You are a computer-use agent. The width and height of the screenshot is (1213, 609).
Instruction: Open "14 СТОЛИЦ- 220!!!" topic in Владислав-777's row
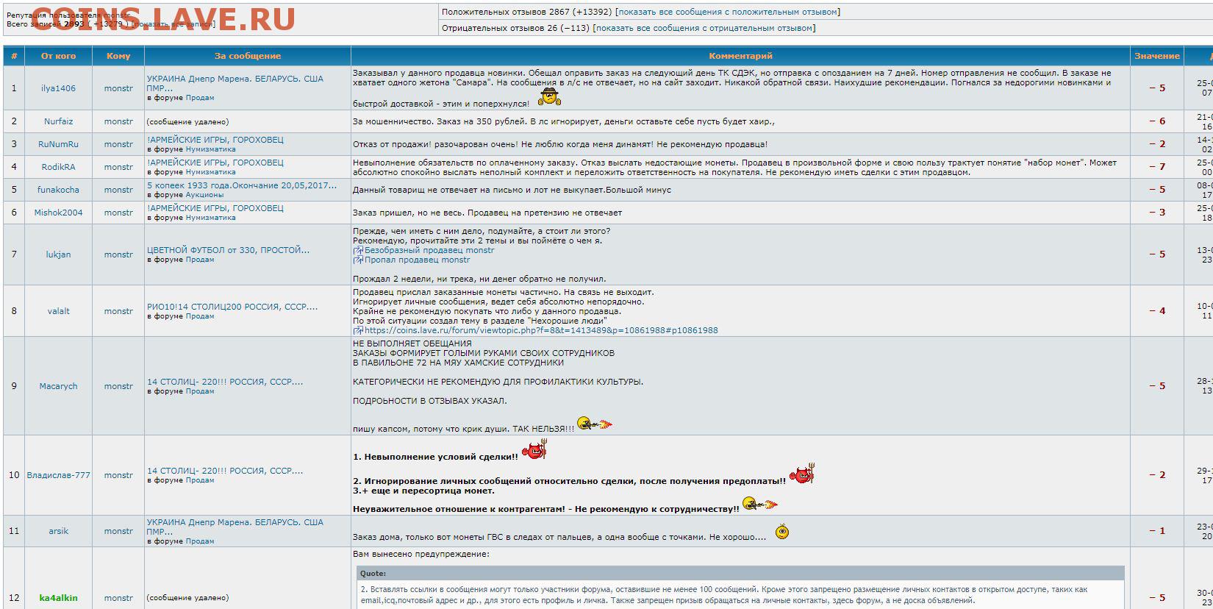(x=225, y=471)
